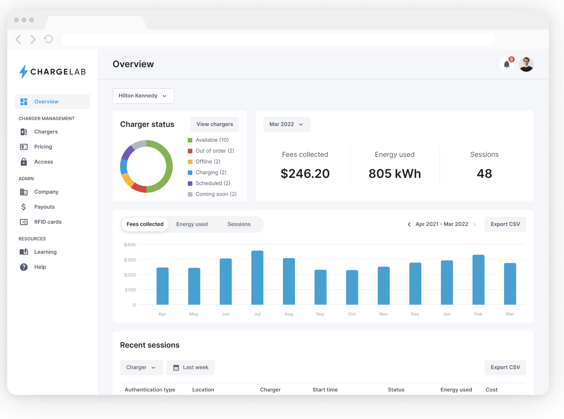Image resolution: width=564 pixels, height=419 pixels.
Task: Click the red notification count badge
Action: (511, 59)
